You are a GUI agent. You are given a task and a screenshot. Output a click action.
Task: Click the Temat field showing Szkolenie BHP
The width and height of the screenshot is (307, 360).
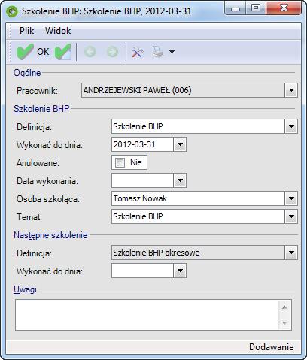[x=199, y=216]
